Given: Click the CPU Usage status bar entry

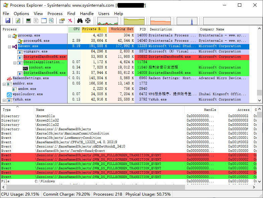Looking at the screenshot, I should (20, 194).
